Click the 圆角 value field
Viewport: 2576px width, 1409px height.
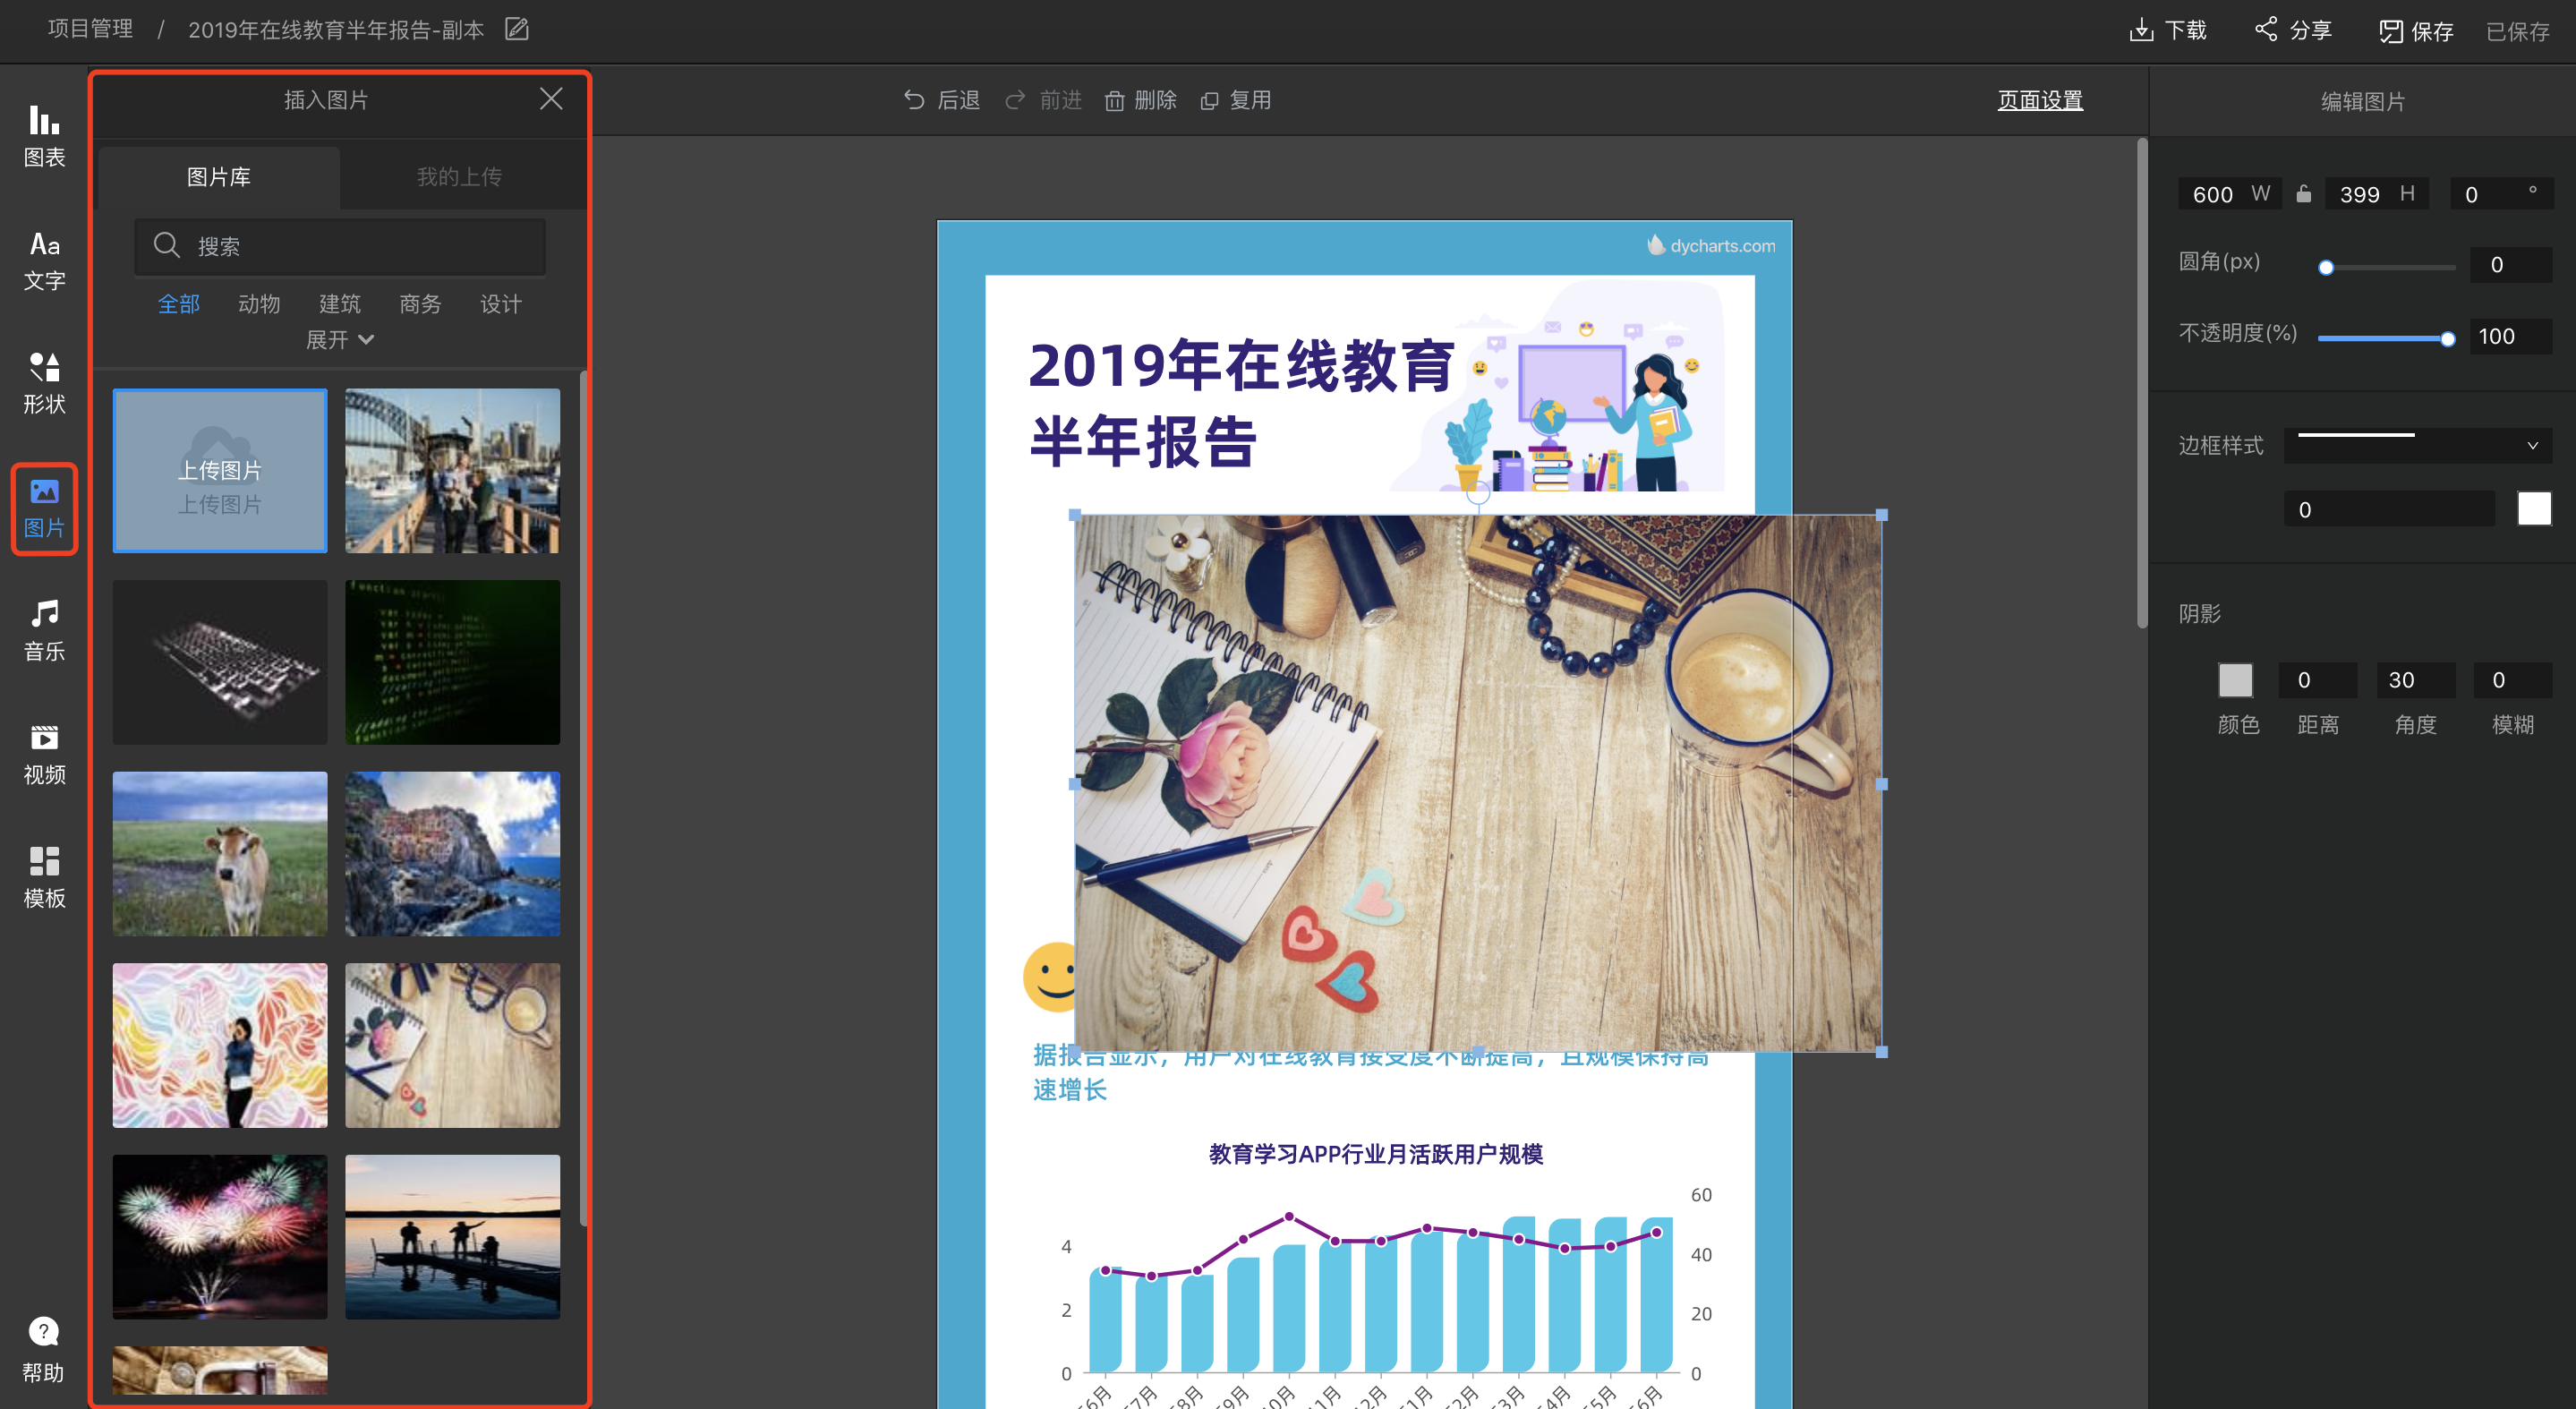click(2511, 265)
